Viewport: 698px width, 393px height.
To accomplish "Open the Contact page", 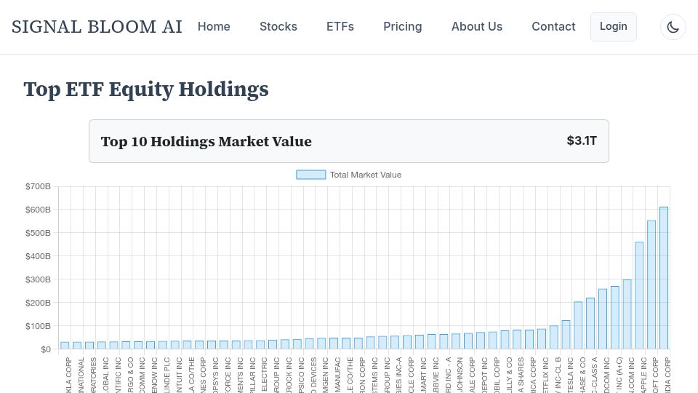I will (553, 27).
